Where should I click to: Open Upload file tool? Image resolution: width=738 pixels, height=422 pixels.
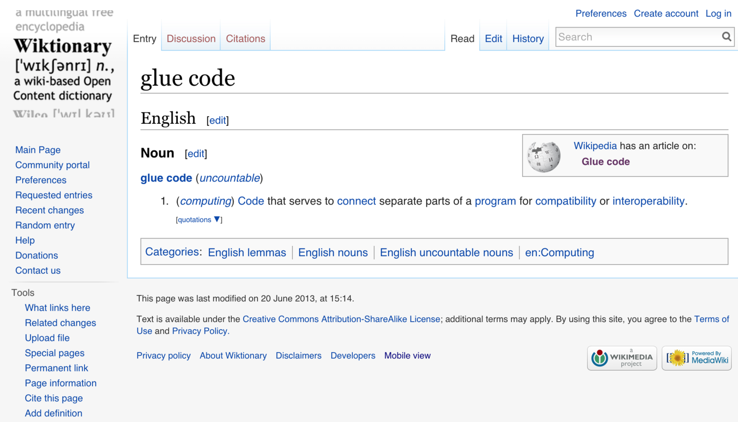click(47, 338)
